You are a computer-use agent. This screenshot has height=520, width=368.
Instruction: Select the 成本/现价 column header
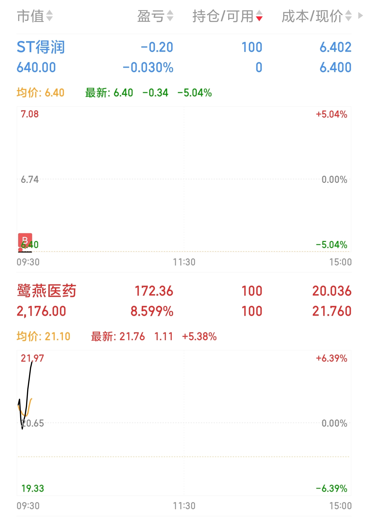pos(312,16)
